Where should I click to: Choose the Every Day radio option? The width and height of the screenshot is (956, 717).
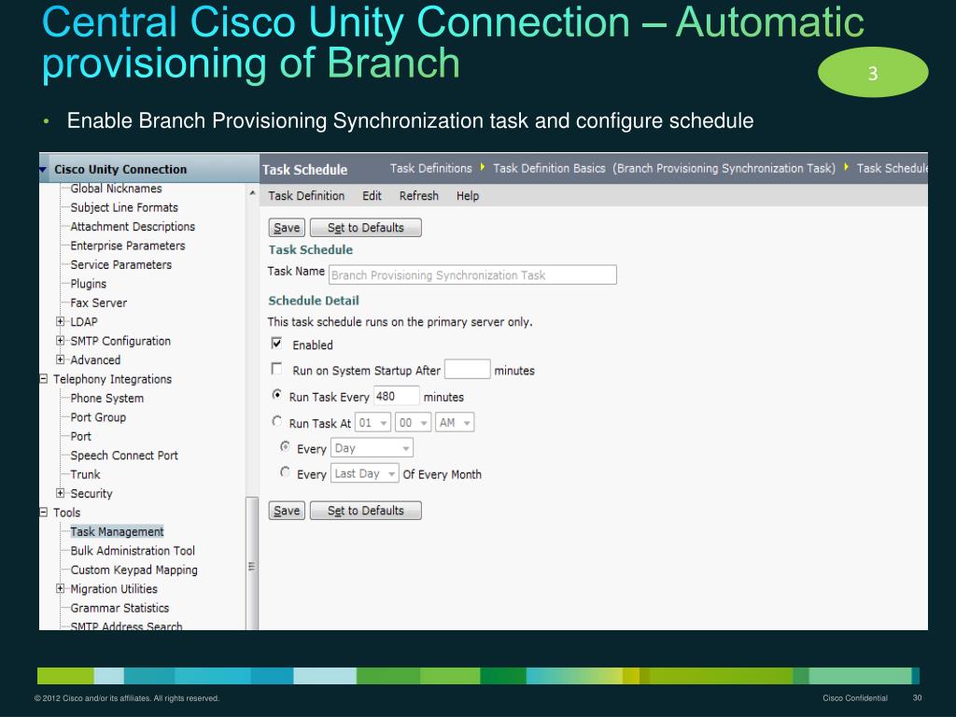(x=285, y=447)
